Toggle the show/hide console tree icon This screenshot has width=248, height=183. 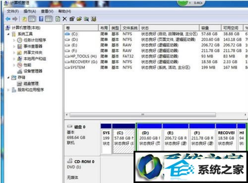point(32,19)
